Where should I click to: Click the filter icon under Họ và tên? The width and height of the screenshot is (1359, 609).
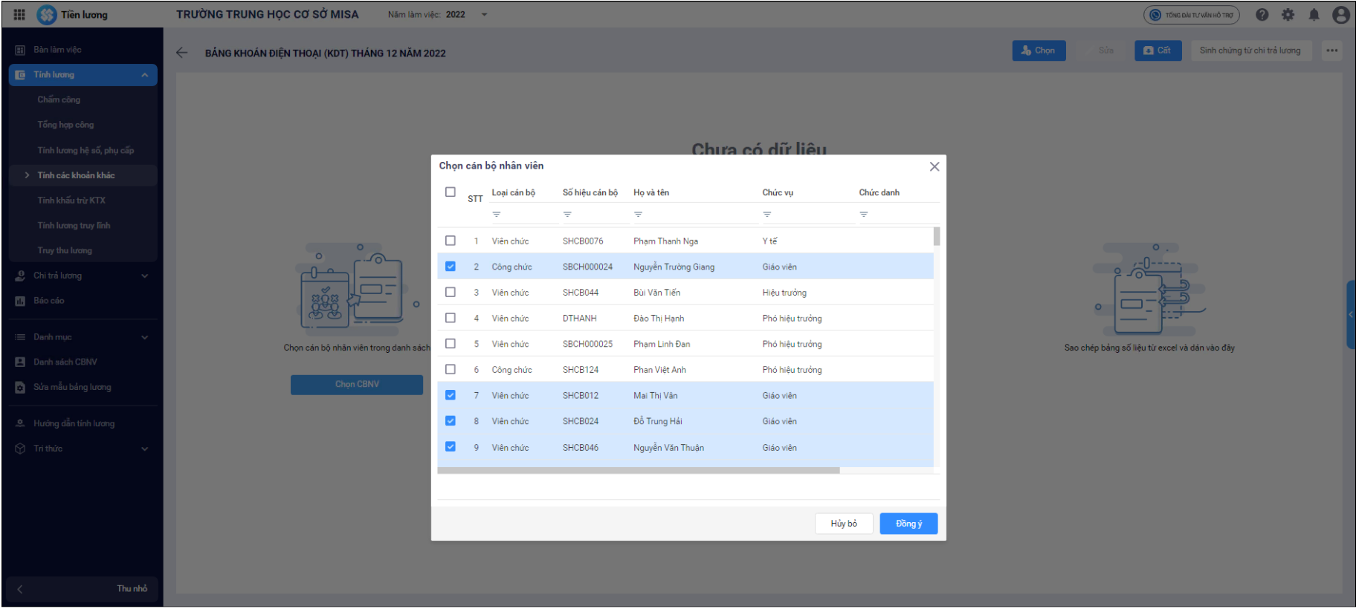pos(638,215)
